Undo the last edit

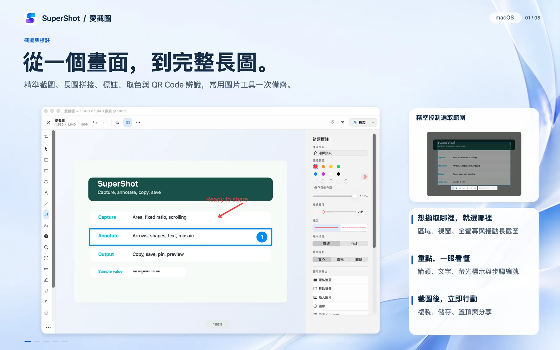pos(95,123)
